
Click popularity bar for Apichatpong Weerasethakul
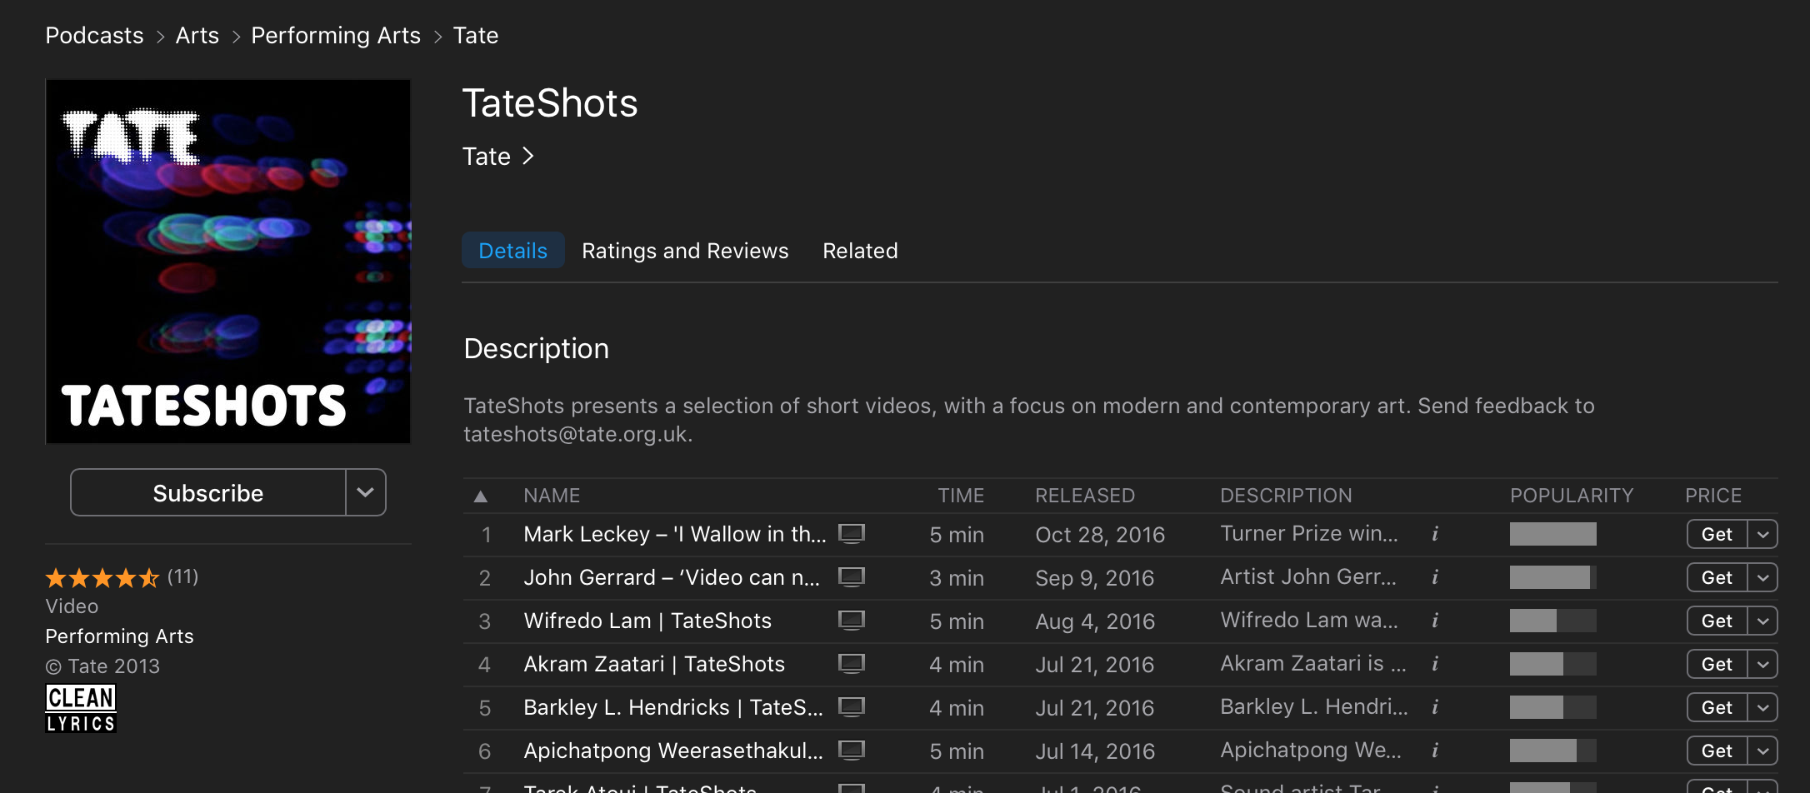click(x=1553, y=751)
